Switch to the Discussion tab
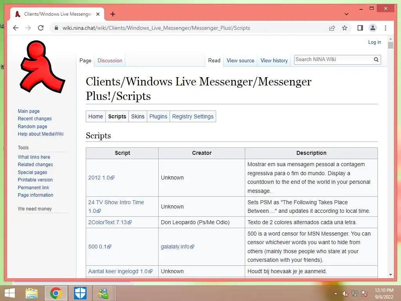 pos(110,61)
